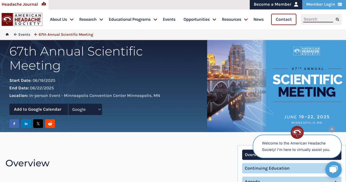346x182 pixels.
Task: Share event on X
Action: coord(38,124)
